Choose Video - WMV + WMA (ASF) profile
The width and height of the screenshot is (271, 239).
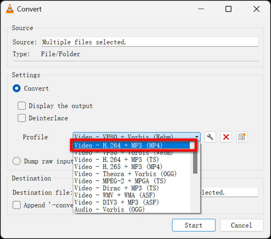pos(132,195)
